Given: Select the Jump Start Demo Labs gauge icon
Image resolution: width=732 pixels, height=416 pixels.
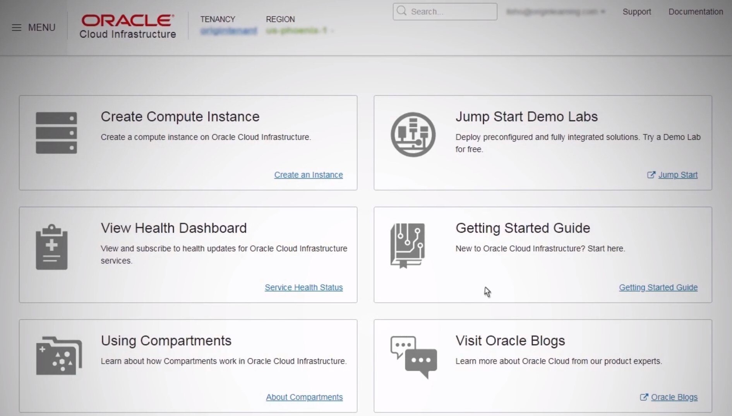Looking at the screenshot, I should pos(413,134).
